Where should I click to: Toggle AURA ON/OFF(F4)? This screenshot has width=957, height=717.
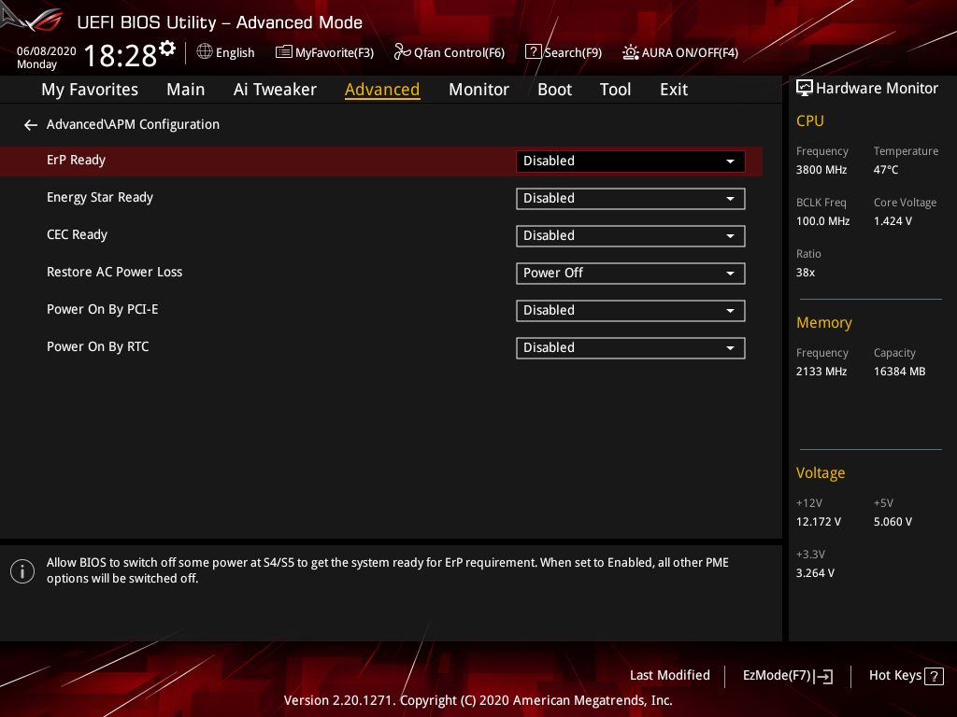click(x=680, y=52)
